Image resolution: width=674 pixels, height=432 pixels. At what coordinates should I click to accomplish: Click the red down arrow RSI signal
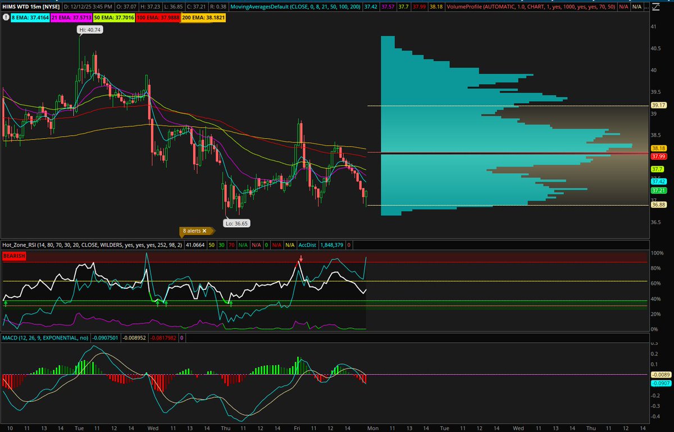coord(301,258)
